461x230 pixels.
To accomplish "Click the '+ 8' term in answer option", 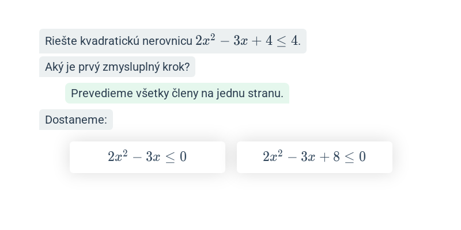I will pos(329,157).
